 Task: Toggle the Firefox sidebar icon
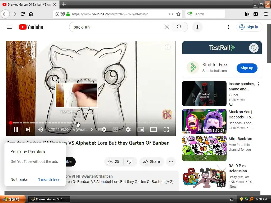pyautogui.click(x=256, y=14)
